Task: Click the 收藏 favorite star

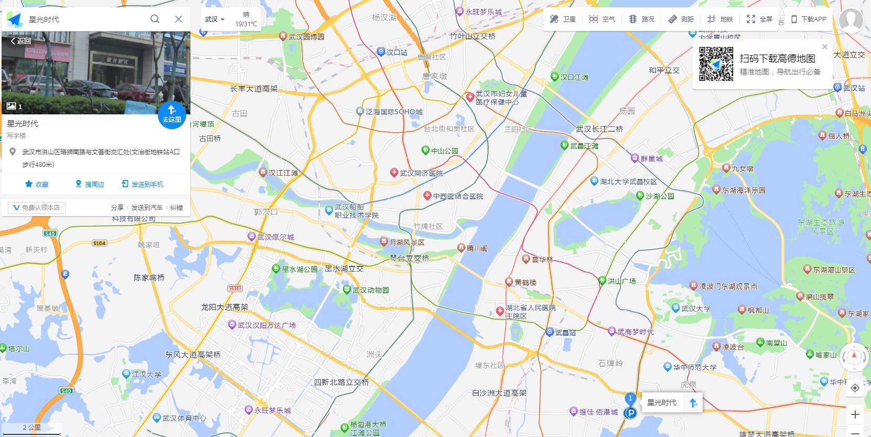Action: (x=37, y=184)
